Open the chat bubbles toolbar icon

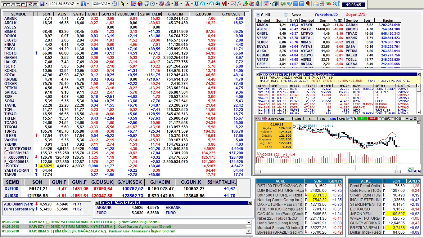click(x=328, y=4)
